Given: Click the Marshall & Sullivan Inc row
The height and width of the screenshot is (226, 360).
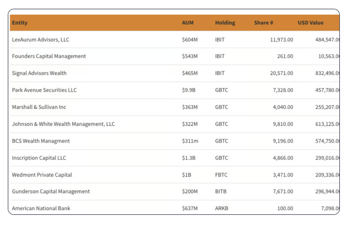Looking at the screenshot, I should [39, 107].
